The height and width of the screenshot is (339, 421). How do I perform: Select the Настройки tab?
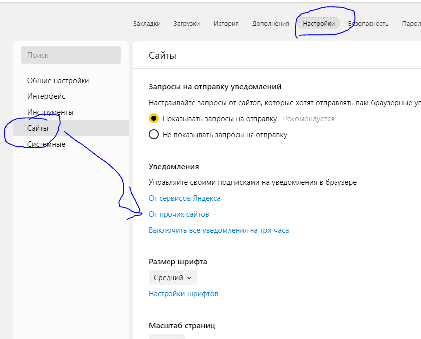pyautogui.click(x=319, y=23)
